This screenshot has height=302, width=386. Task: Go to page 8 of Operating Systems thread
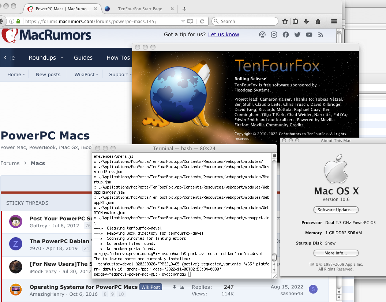[x=105, y=294]
